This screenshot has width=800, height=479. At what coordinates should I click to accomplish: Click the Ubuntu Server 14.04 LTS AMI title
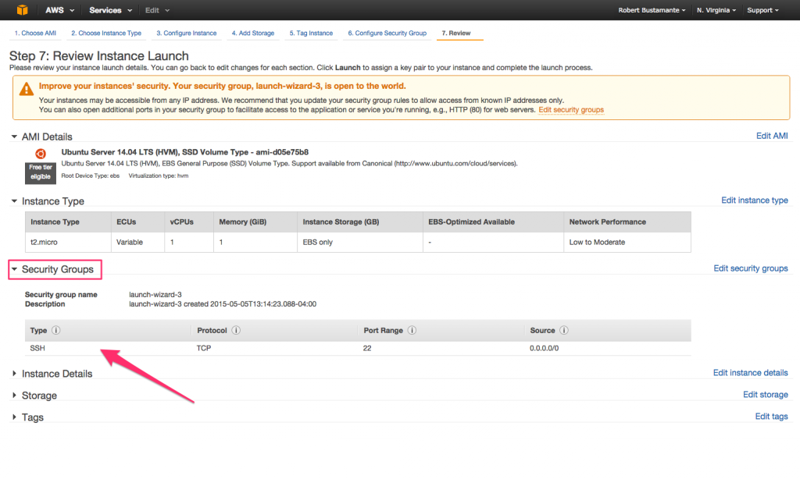coord(184,152)
